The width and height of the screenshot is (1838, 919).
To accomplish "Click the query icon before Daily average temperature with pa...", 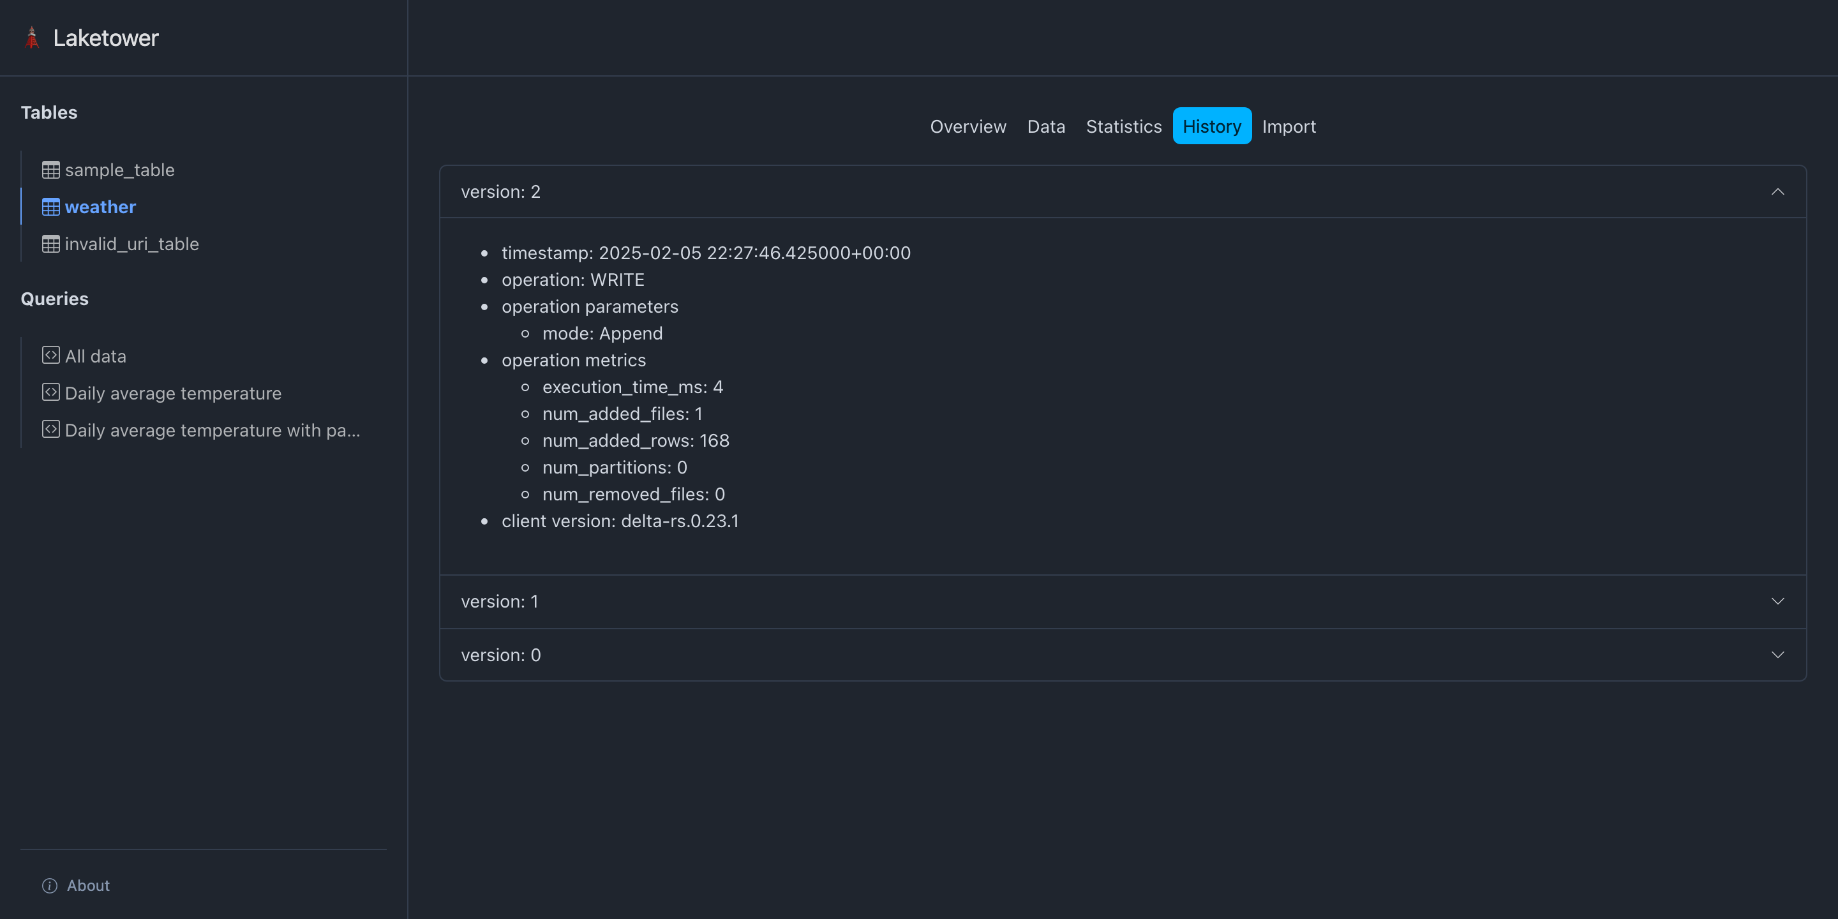I will point(50,429).
